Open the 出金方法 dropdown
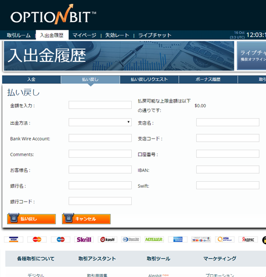The image size is (266, 277). (x=100, y=122)
